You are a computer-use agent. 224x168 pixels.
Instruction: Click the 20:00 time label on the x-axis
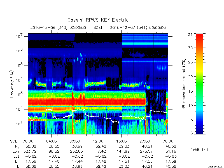pos(145,141)
